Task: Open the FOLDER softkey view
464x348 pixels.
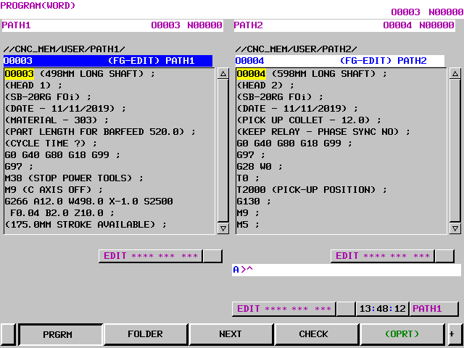Action: tap(145, 334)
